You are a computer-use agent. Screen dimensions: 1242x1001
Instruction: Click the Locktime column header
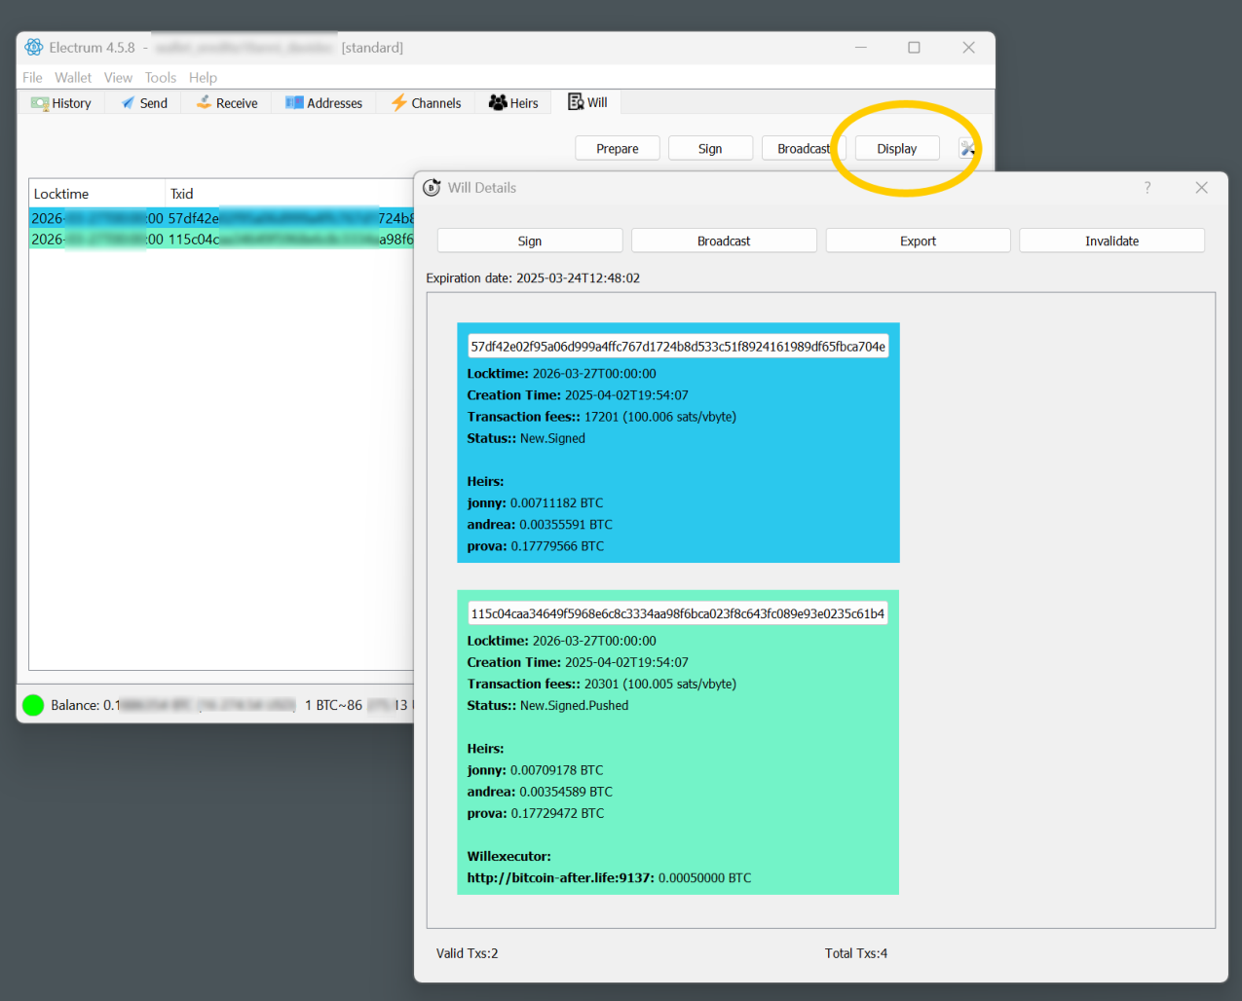tap(96, 194)
